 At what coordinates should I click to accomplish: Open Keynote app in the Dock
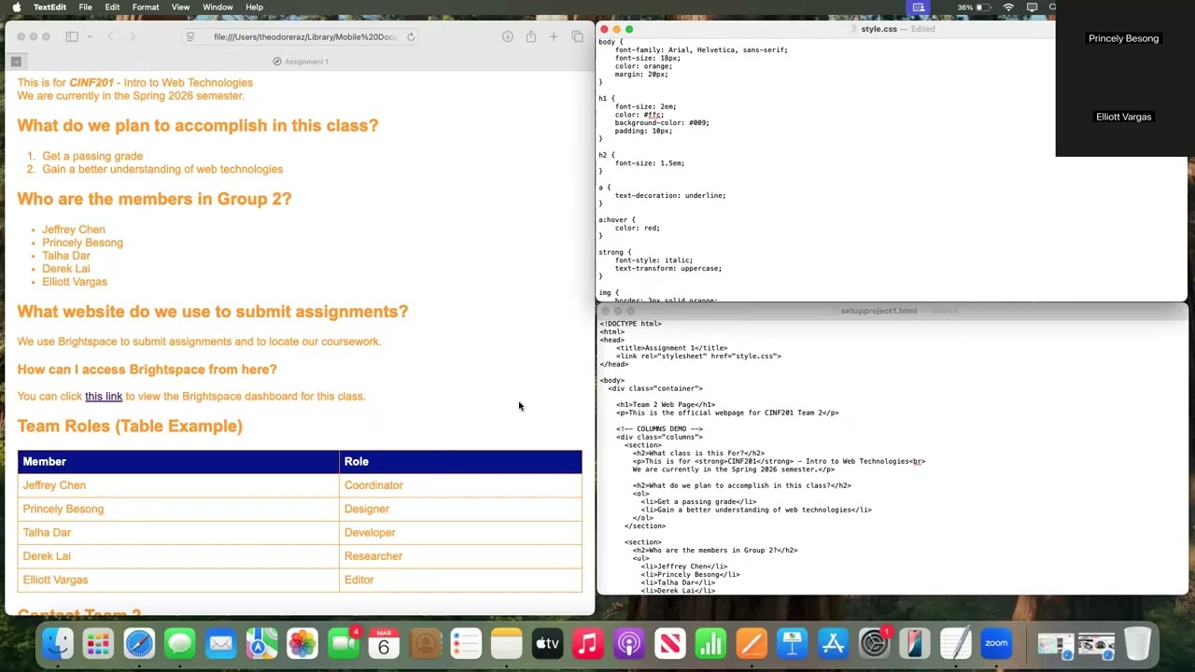792,643
